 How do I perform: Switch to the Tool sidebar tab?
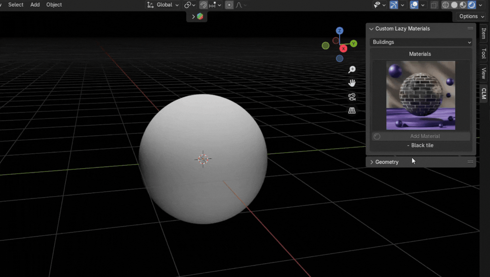coord(484,53)
